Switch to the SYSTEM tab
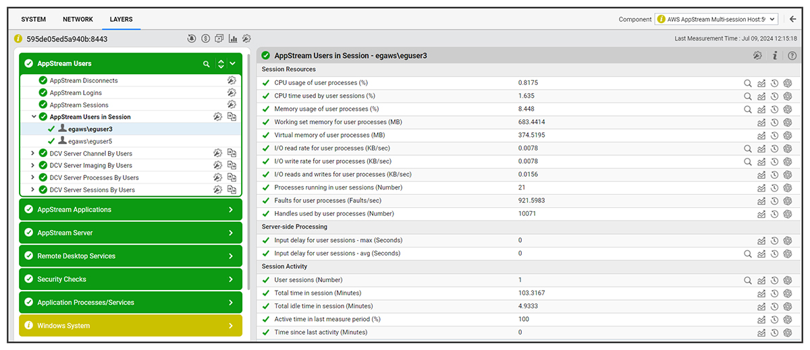 (34, 20)
